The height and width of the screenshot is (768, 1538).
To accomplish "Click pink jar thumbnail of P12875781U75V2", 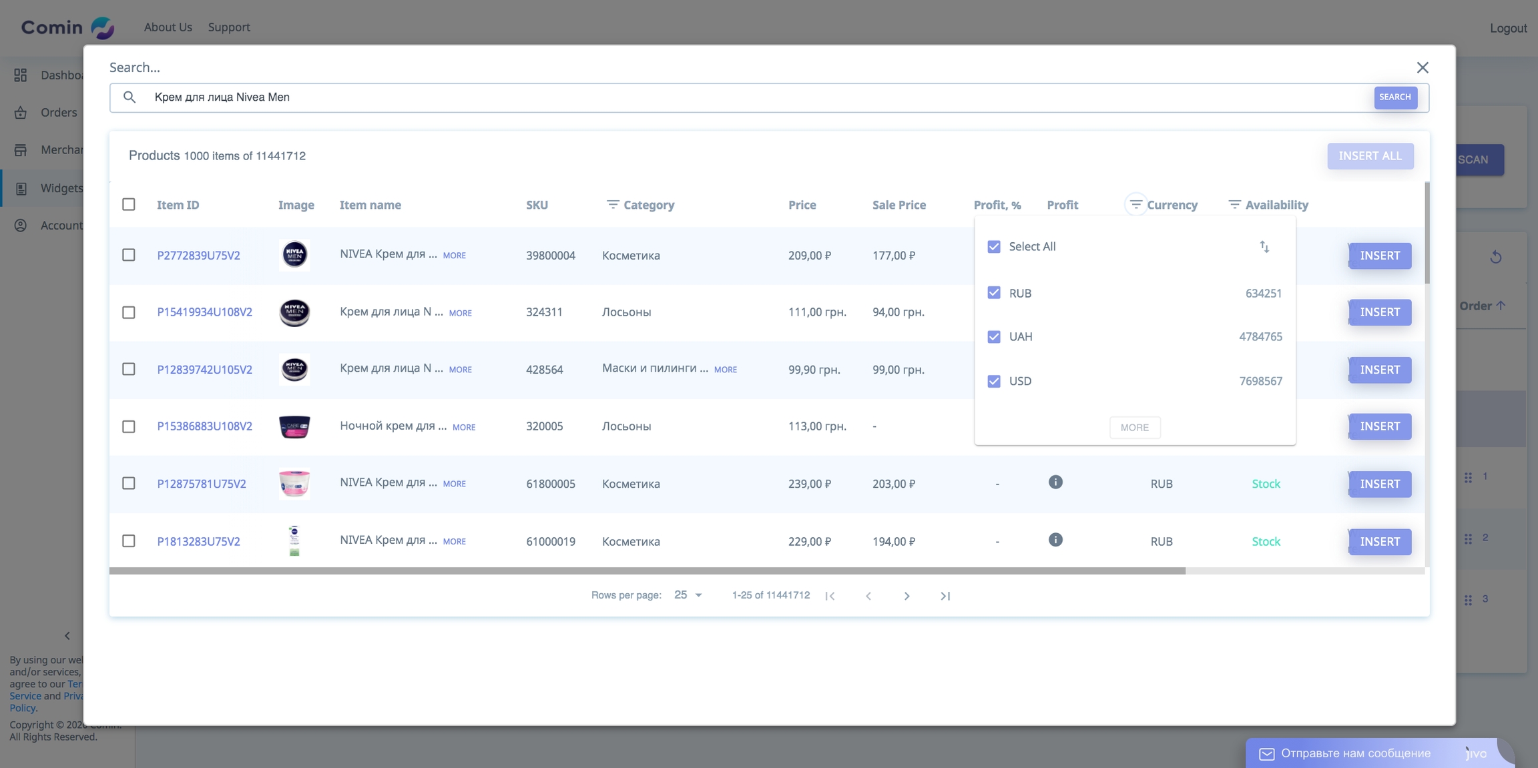I will tap(294, 484).
